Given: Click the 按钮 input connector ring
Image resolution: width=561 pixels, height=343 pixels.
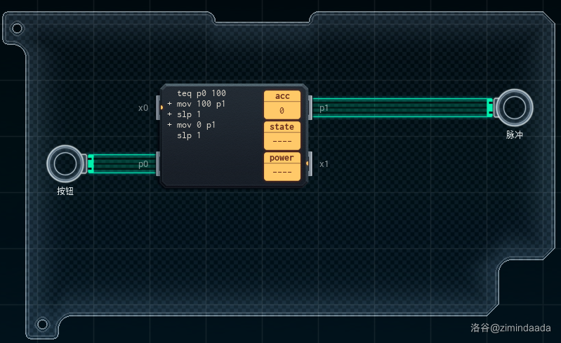Looking at the screenshot, I should click(x=65, y=163).
